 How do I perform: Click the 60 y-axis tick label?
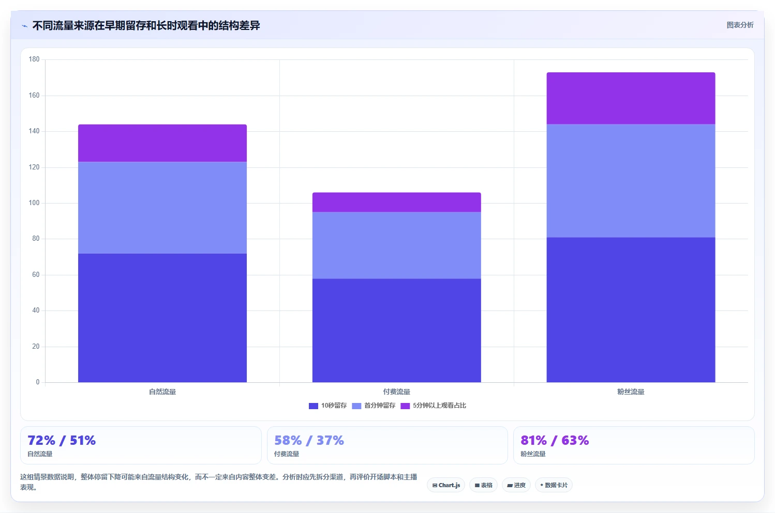tap(36, 275)
